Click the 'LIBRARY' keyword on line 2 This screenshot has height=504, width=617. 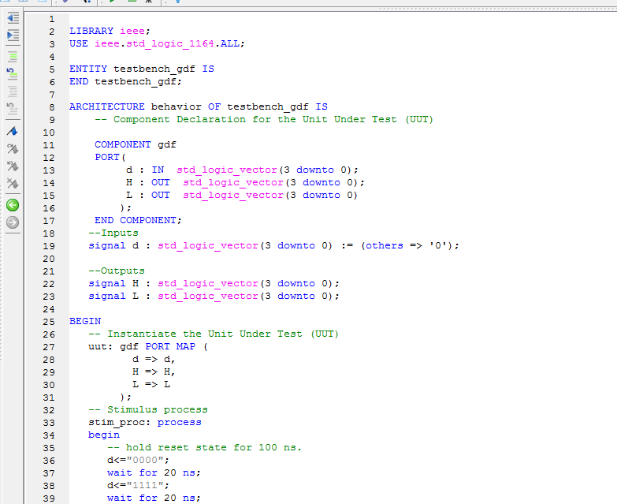pos(91,31)
